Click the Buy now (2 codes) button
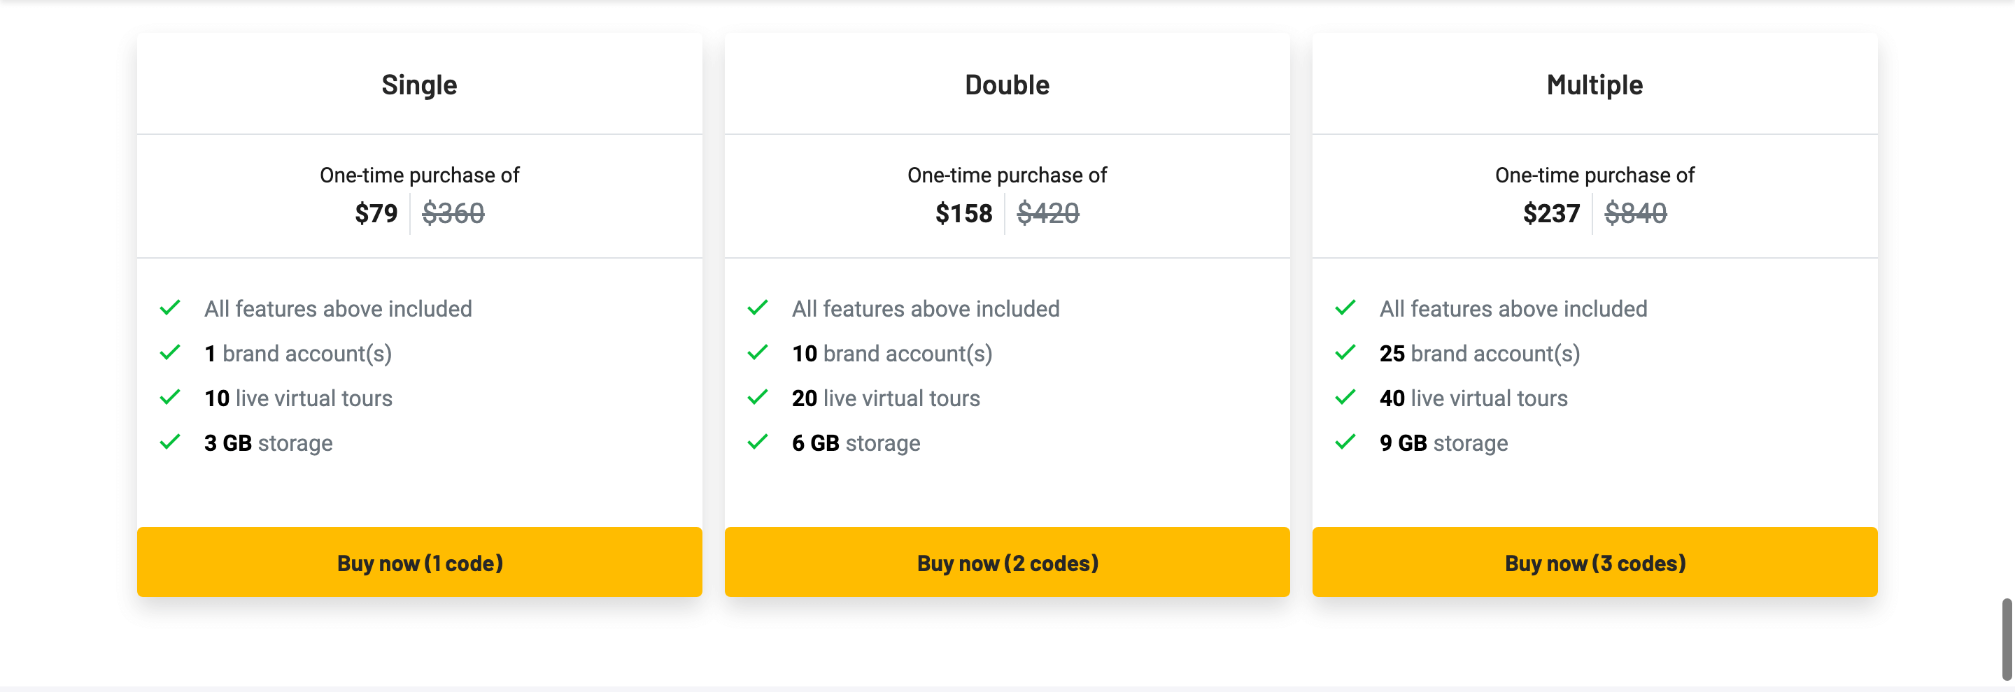Screen dimensions: 2015x692 (1007, 563)
